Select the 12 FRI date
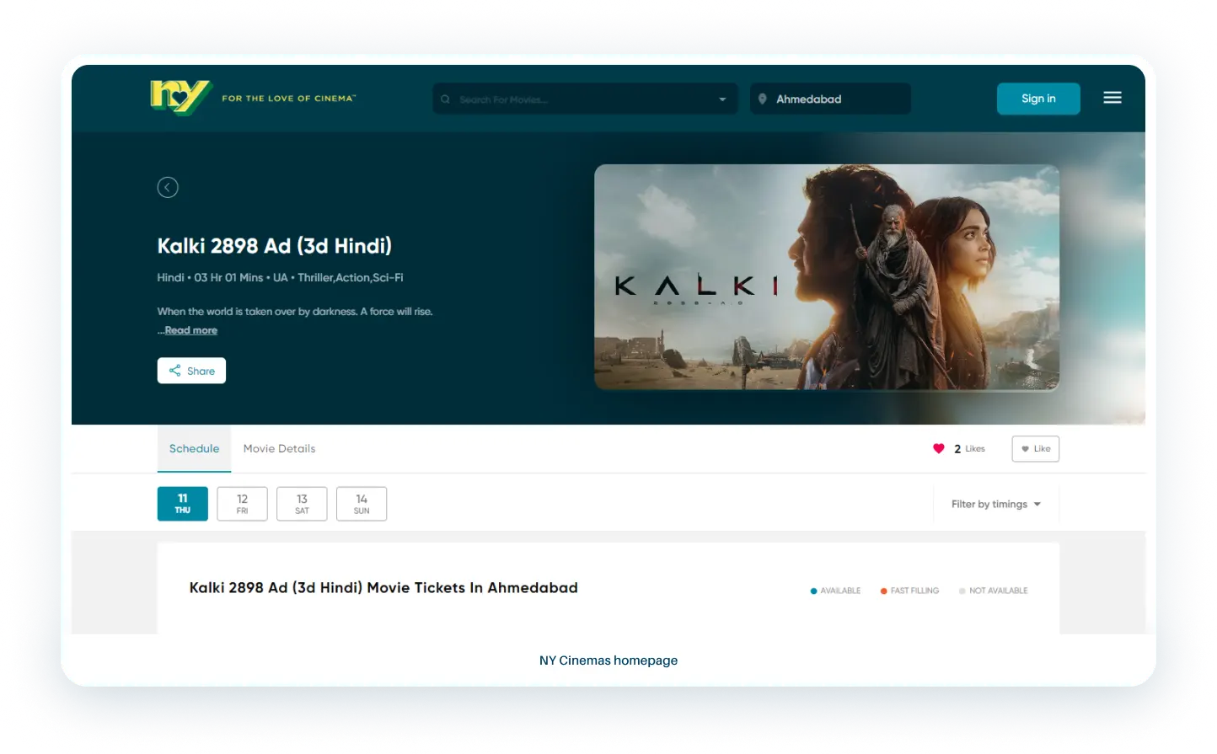Image resolution: width=1217 pixels, height=754 pixels. pos(242,504)
